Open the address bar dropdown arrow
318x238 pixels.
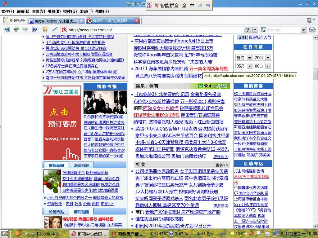click(255, 30)
